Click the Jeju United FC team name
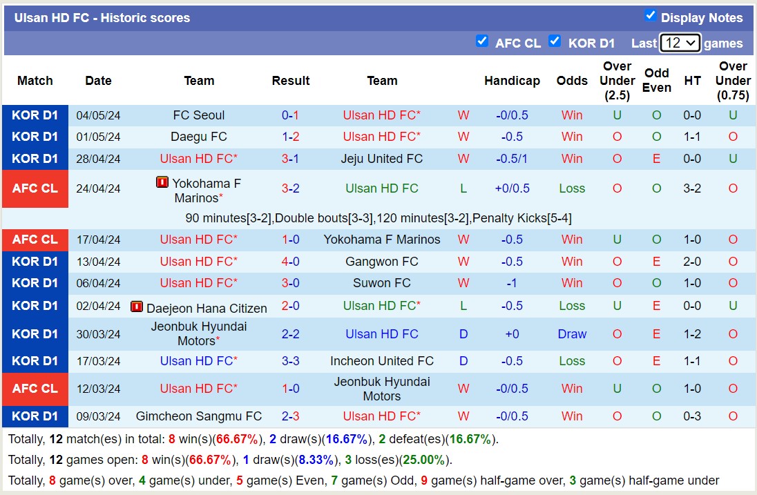The height and width of the screenshot is (495, 757). [382, 159]
